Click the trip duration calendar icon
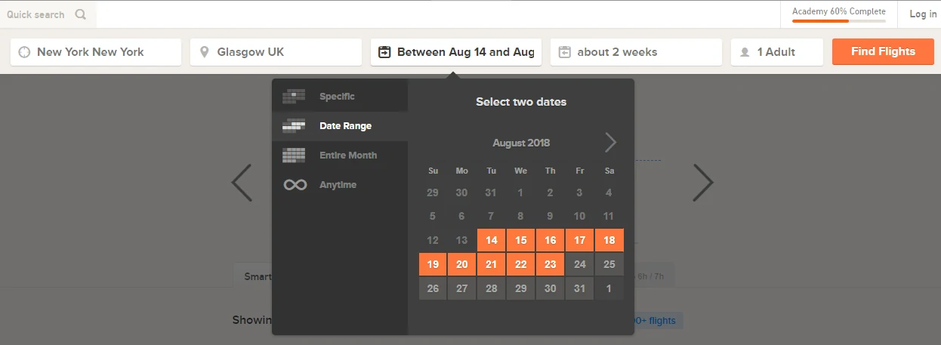This screenshot has height=345, width=941. tap(564, 52)
